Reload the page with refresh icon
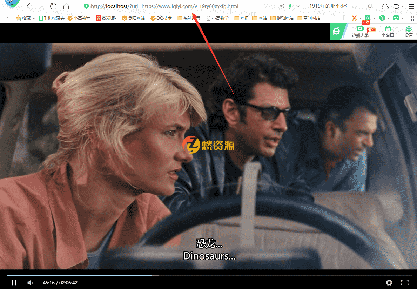The height and width of the screenshot is (289, 417). (53, 6)
